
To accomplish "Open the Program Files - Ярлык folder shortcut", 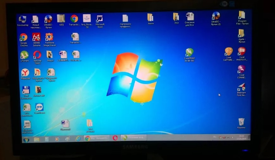I will point(242,18).
